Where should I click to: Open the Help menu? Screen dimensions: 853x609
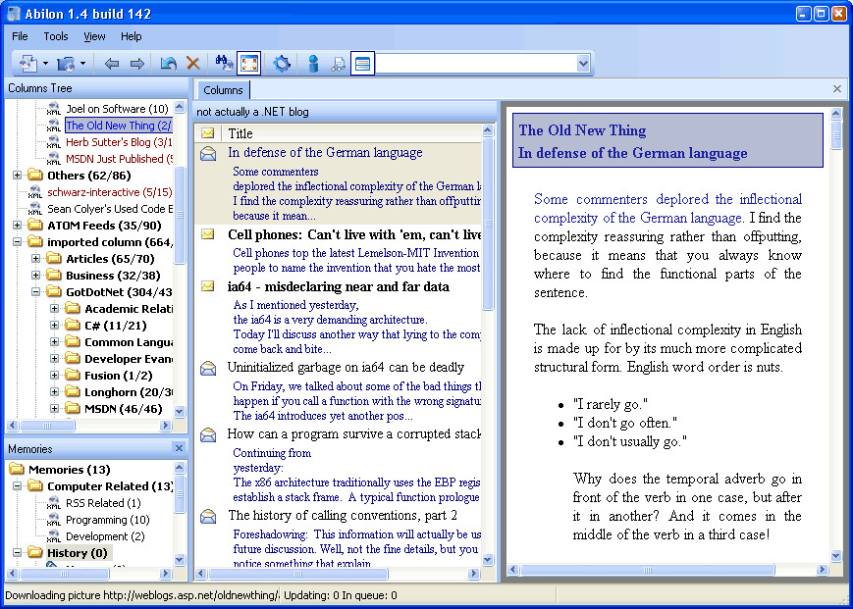coord(132,36)
